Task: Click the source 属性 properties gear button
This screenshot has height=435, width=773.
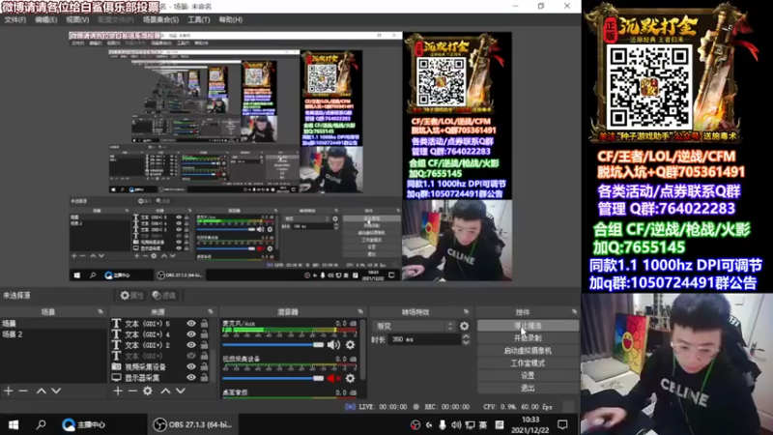Action: pyautogui.click(x=132, y=296)
